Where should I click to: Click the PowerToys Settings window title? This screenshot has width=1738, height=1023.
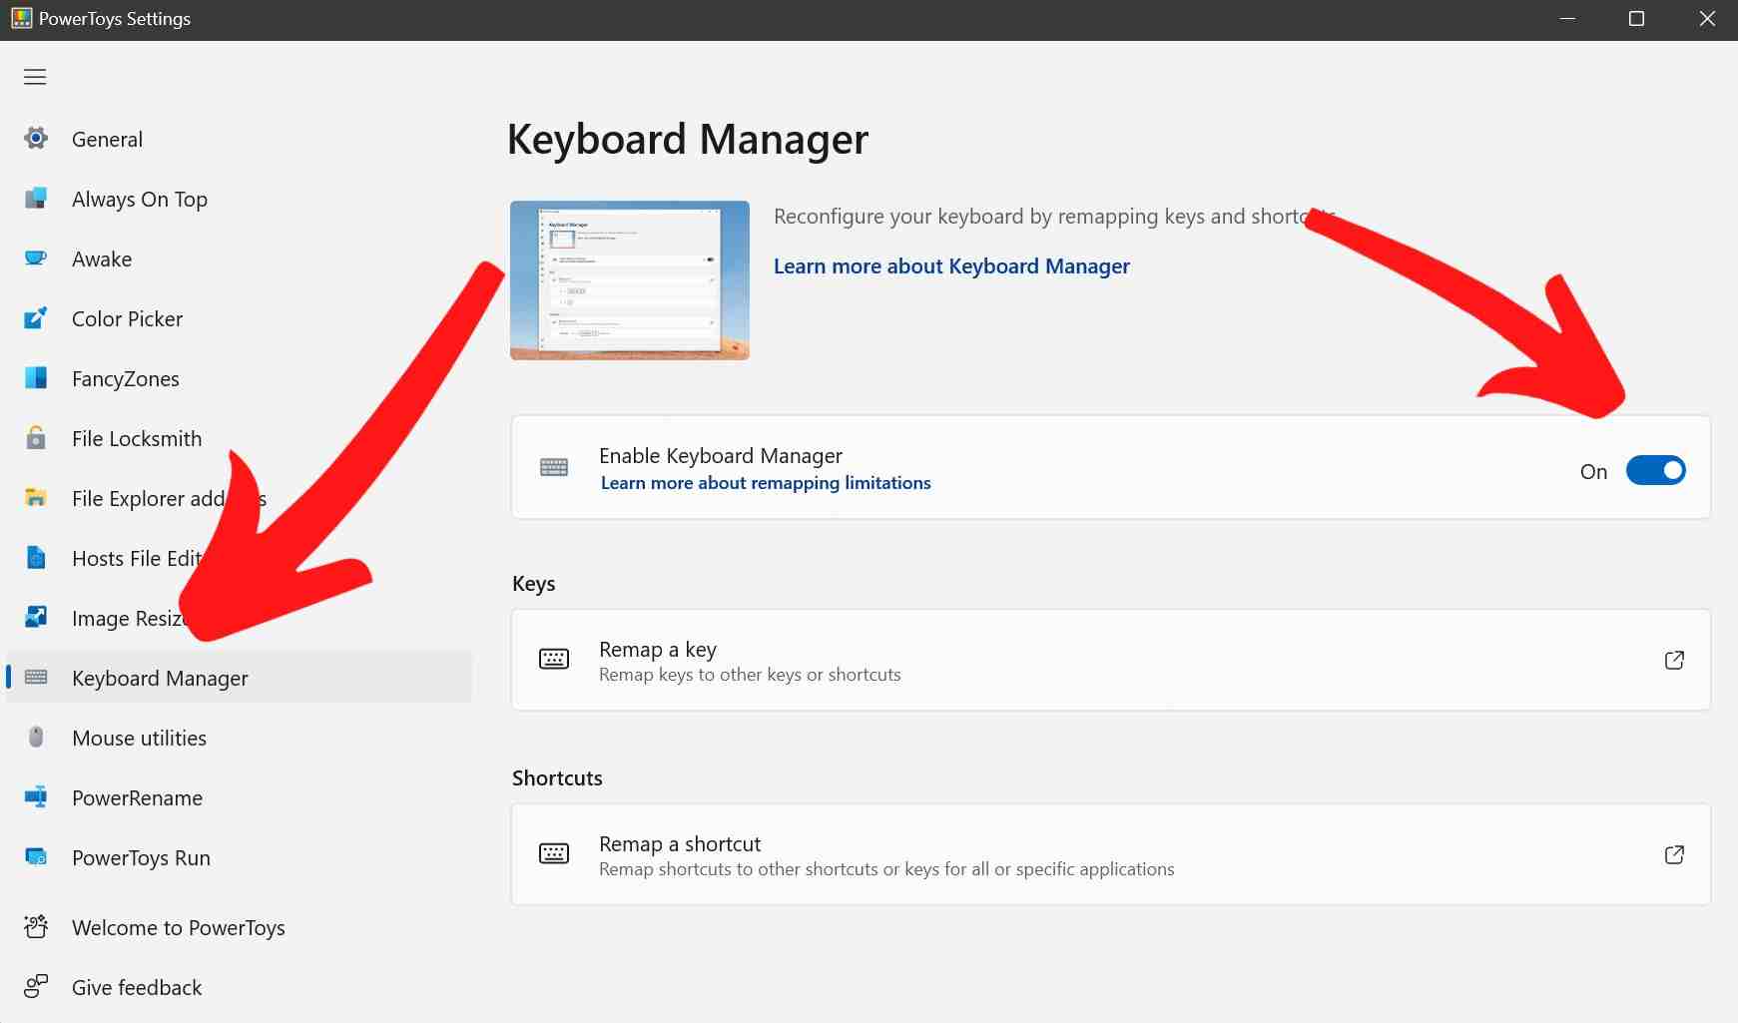click(115, 19)
